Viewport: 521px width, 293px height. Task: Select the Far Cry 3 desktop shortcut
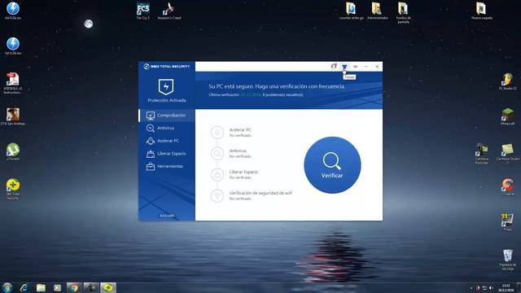(143, 11)
